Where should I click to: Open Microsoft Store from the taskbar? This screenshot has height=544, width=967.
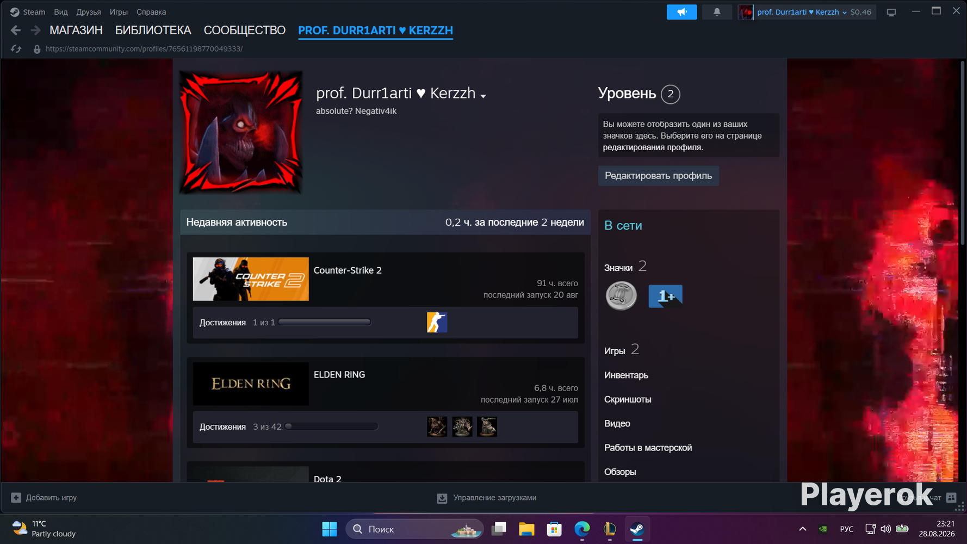[x=554, y=529]
